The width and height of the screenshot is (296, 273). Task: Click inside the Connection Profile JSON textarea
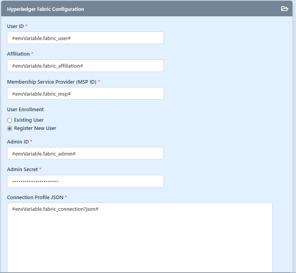(x=140, y=241)
